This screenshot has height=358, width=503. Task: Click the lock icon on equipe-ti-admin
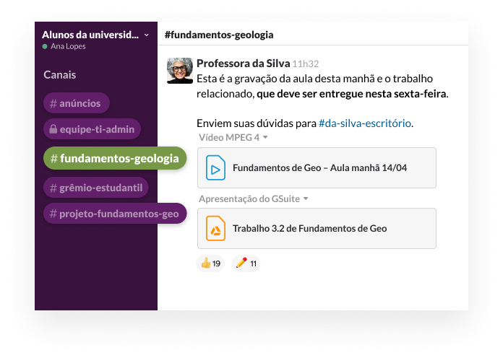tap(52, 130)
